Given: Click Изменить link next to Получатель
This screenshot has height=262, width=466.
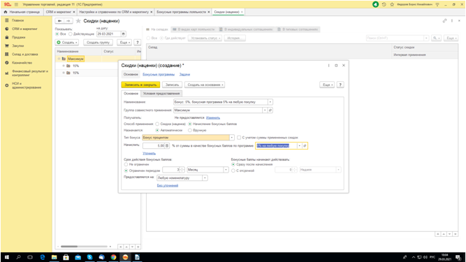Looking at the screenshot, I should point(213,117).
